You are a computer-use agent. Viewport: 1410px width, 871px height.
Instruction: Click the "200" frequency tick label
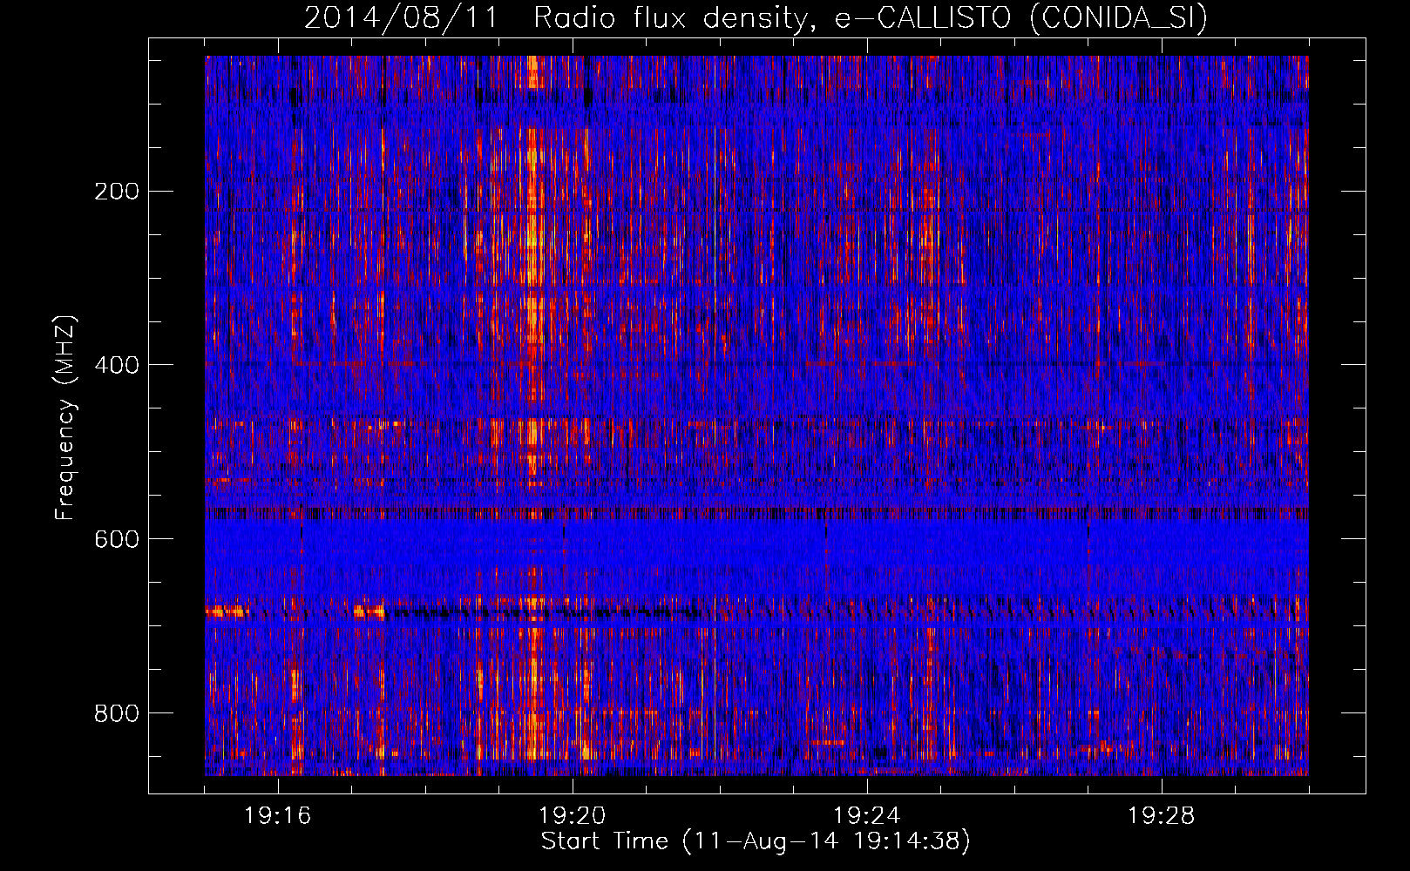click(x=117, y=191)
